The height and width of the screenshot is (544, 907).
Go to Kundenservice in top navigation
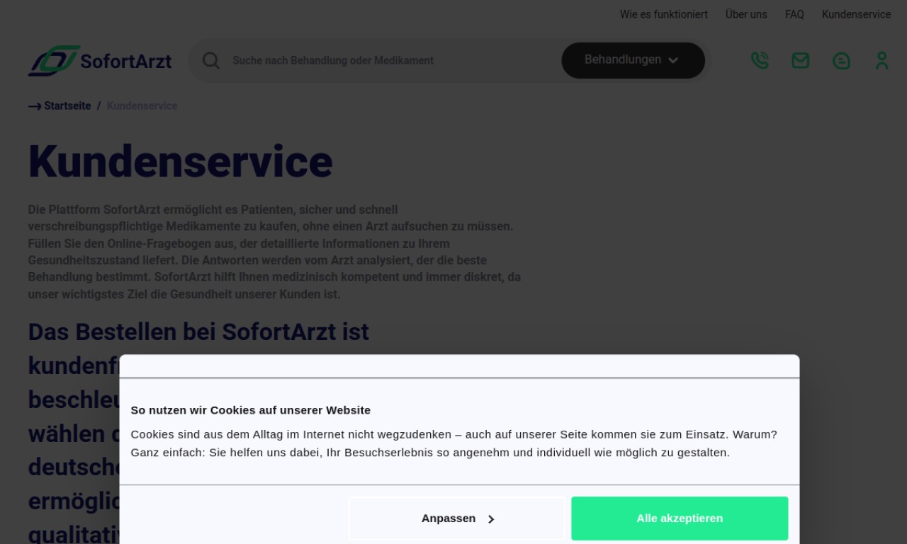856,14
